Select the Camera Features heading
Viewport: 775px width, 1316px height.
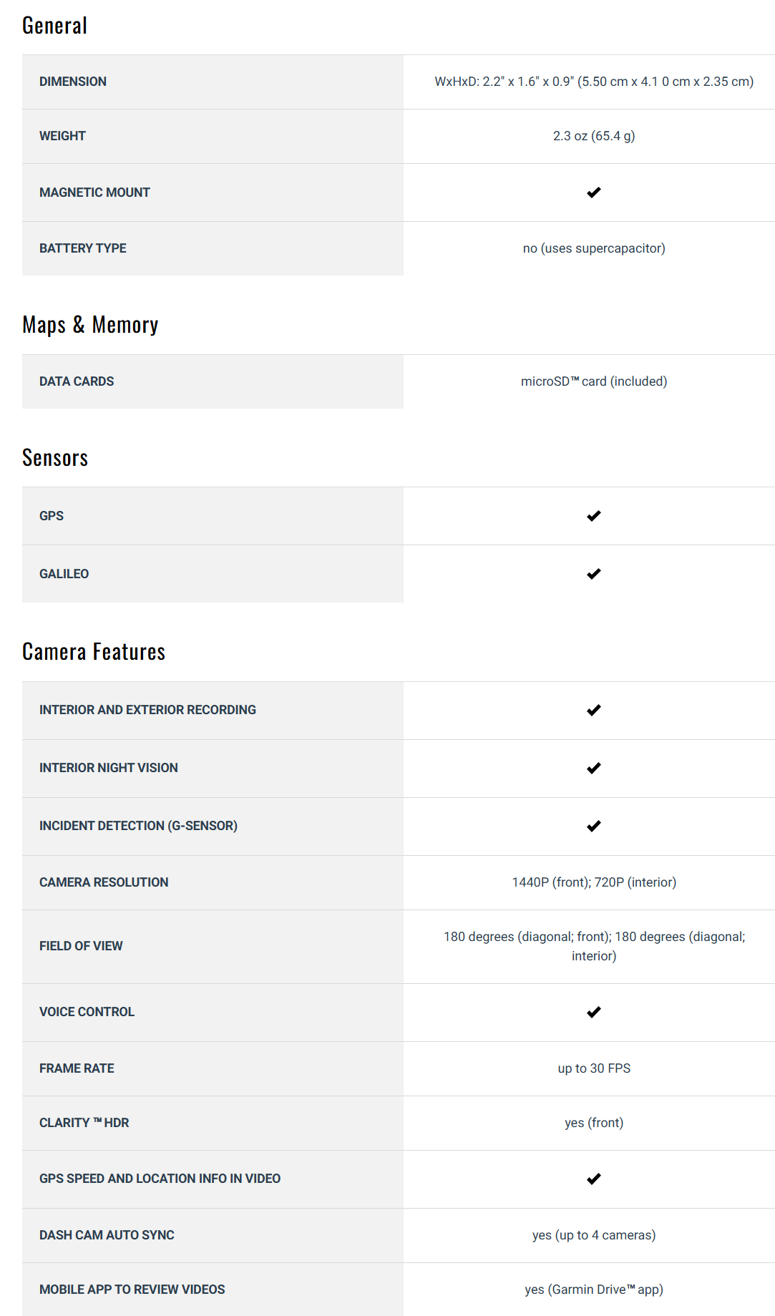94,652
